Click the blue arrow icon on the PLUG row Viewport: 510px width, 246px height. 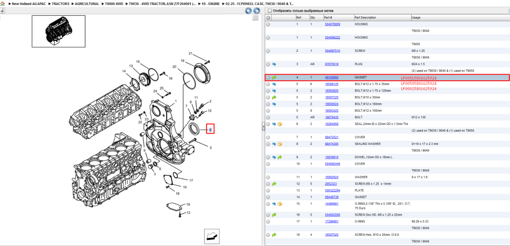point(274,64)
